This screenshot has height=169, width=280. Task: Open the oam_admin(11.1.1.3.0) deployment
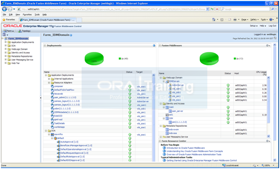[65, 97]
